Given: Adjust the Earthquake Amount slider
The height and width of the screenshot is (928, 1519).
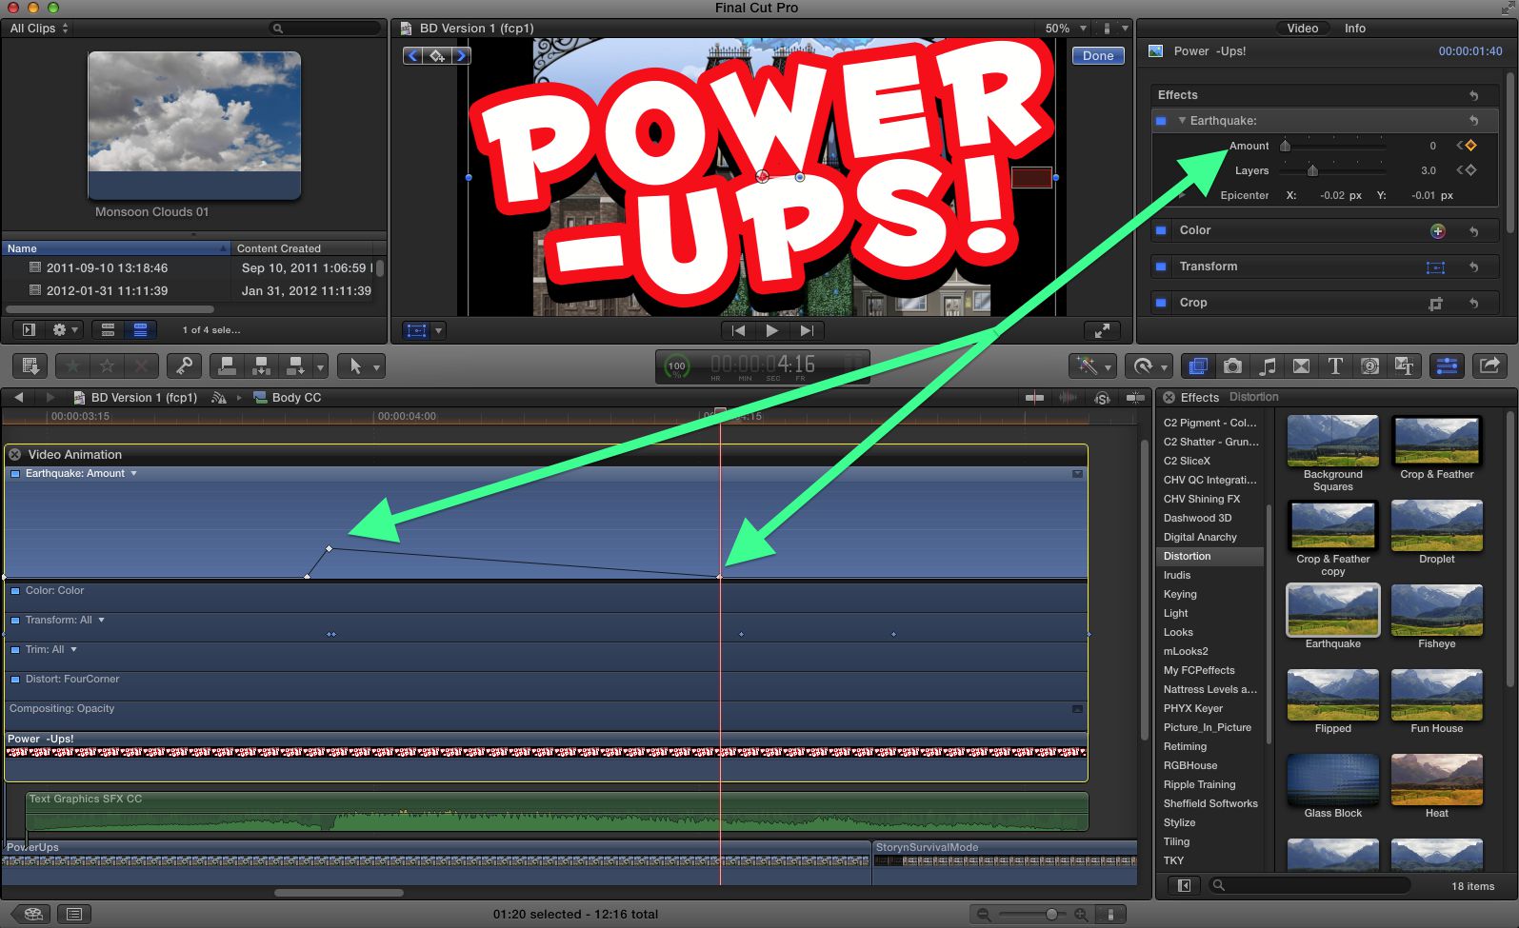Looking at the screenshot, I should [1285, 146].
